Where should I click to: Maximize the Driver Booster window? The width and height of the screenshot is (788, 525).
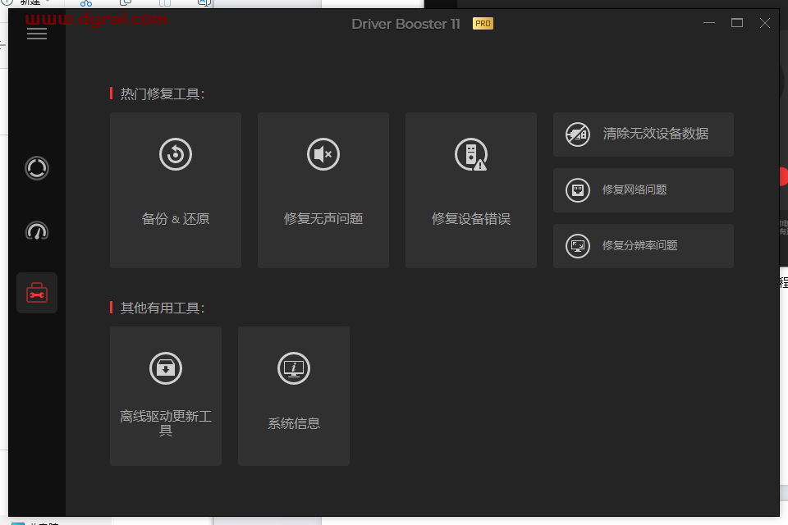click(737, 23)
